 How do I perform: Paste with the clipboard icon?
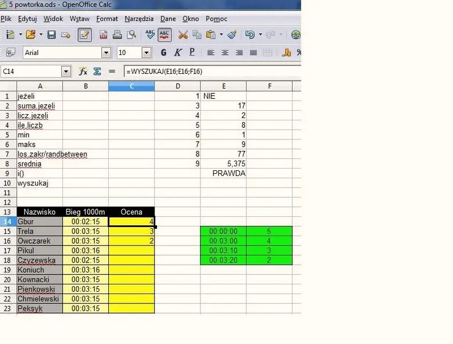[211, 35]
